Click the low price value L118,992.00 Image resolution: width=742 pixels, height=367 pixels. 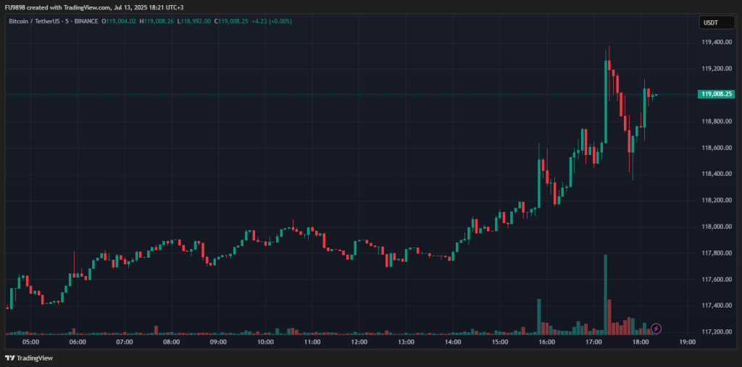195,22
